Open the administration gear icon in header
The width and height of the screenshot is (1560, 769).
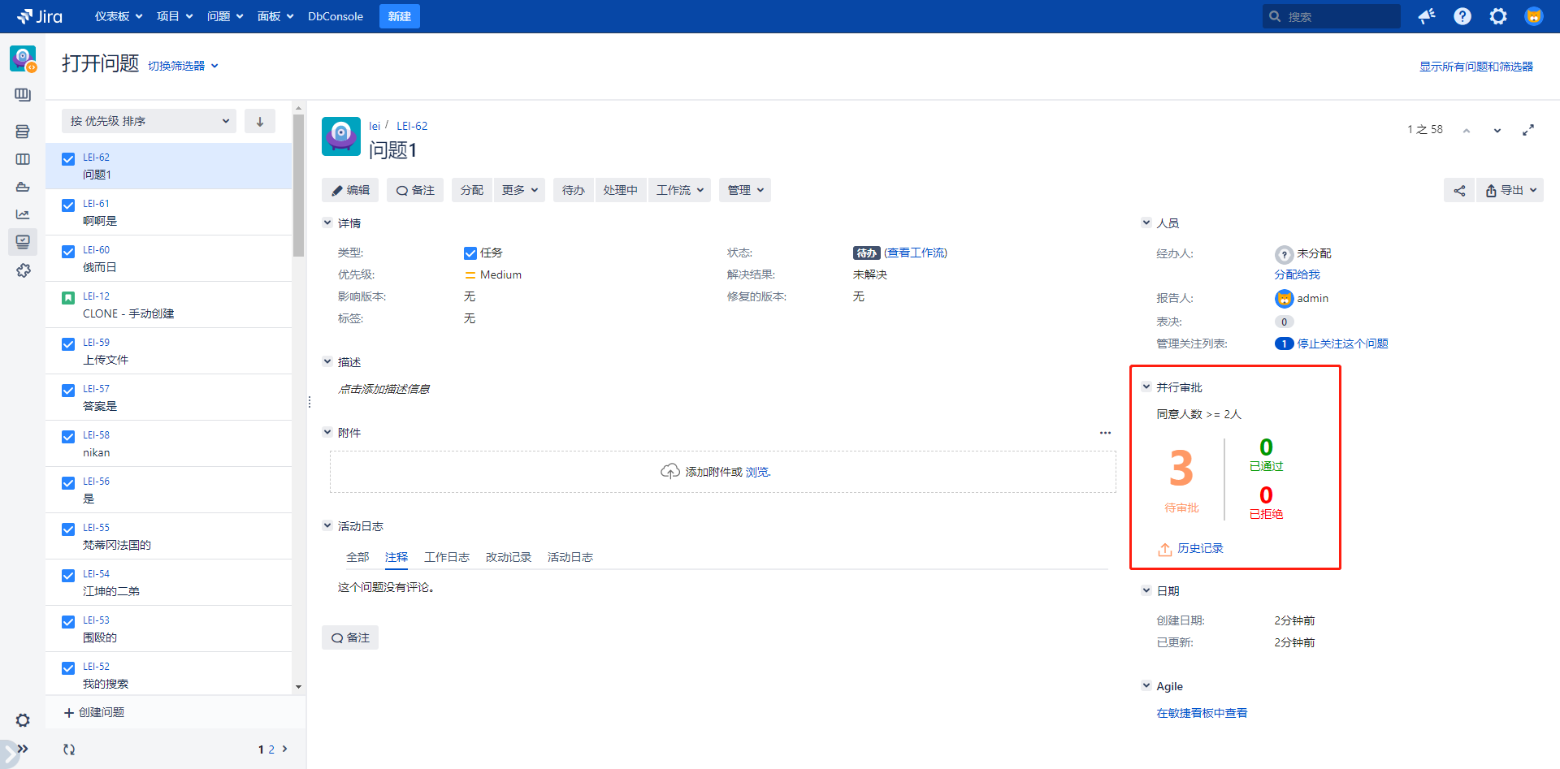1498,16
